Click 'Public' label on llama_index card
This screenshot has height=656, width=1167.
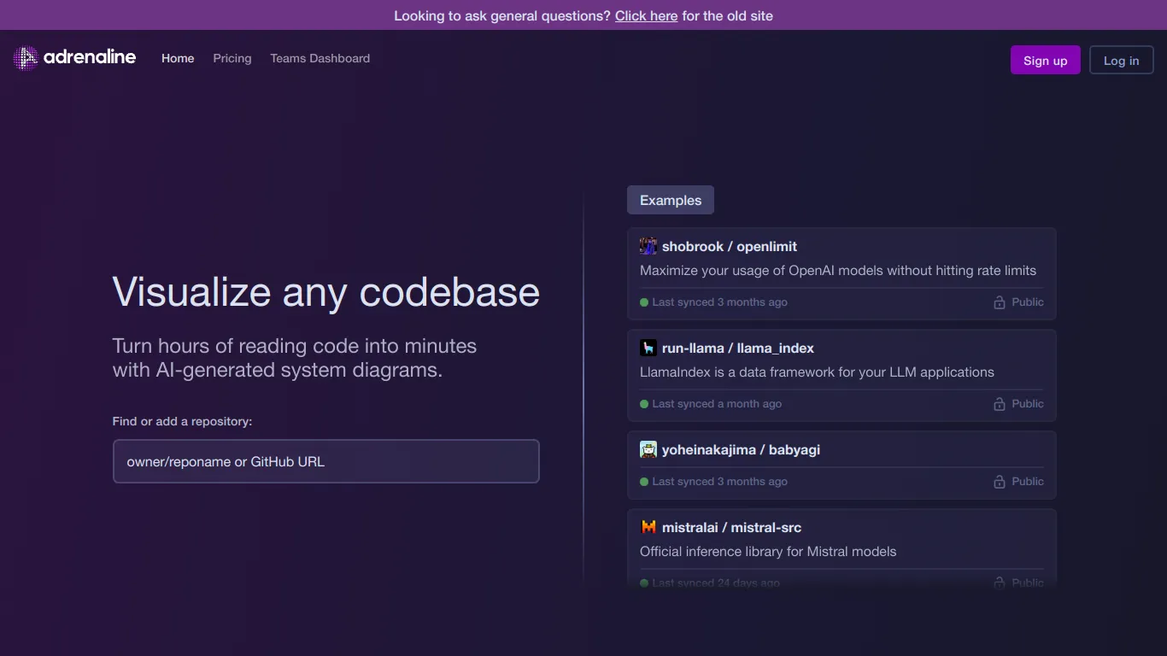[x=1028, y=404]
